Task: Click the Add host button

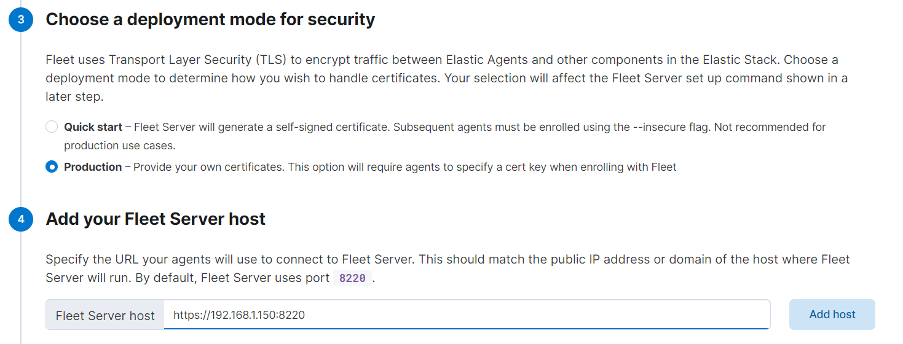Action: [x=832, y=315]
